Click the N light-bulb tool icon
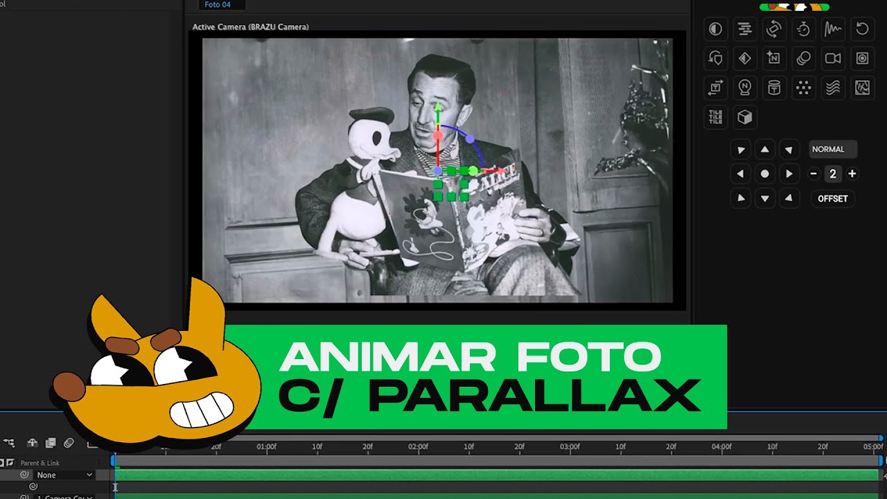The image size is (887, 499). point(745,87)
